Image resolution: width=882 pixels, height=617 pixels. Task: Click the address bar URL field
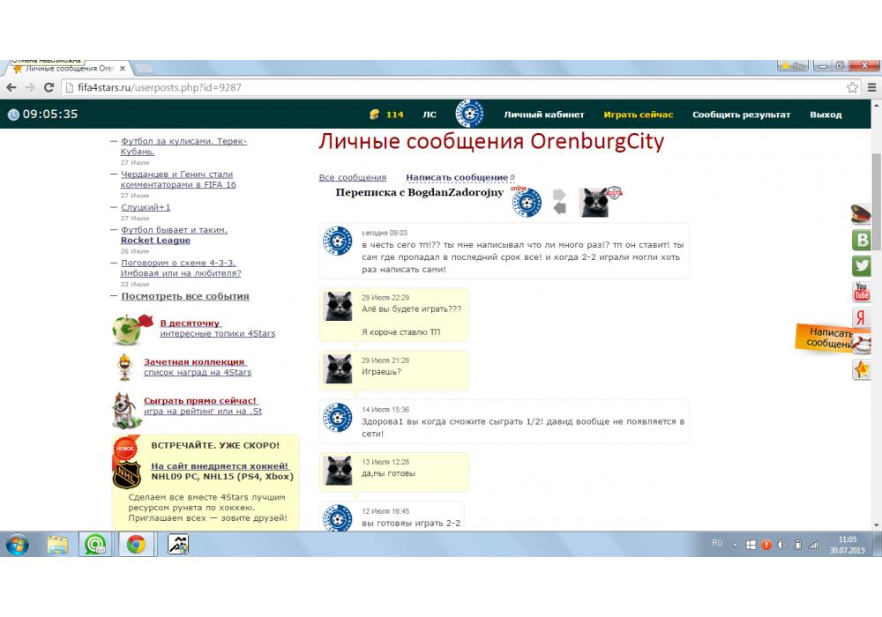tap(441, 87)
